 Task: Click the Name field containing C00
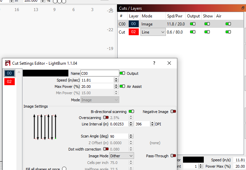coord(100,73)
